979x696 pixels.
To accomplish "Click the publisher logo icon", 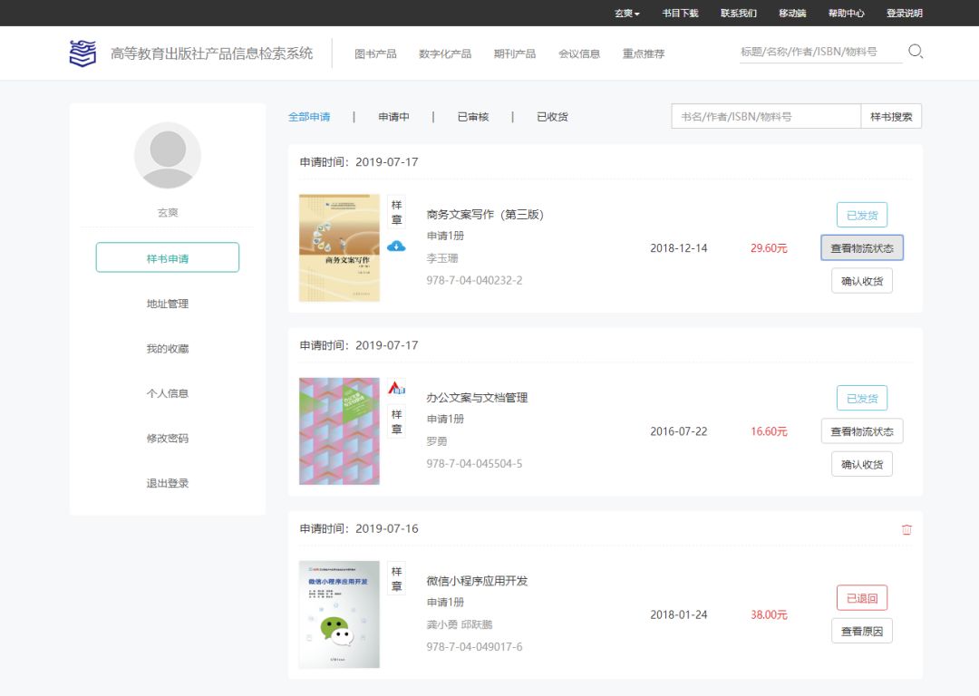I will coord(82,53).
